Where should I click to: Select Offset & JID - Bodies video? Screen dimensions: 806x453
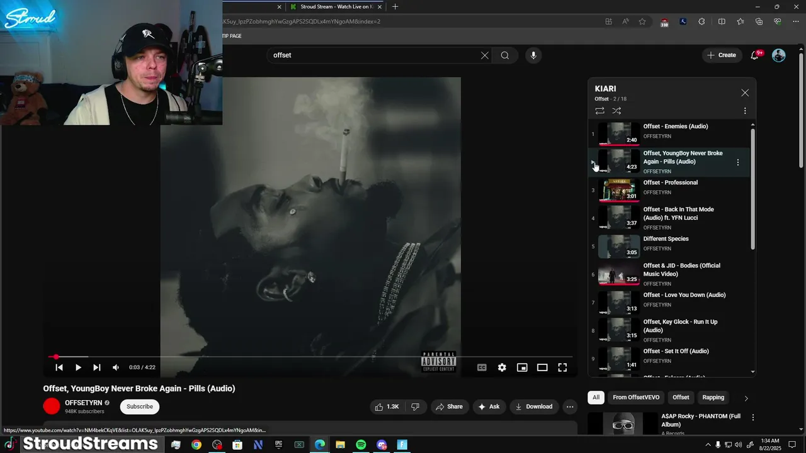coord(670,274)
